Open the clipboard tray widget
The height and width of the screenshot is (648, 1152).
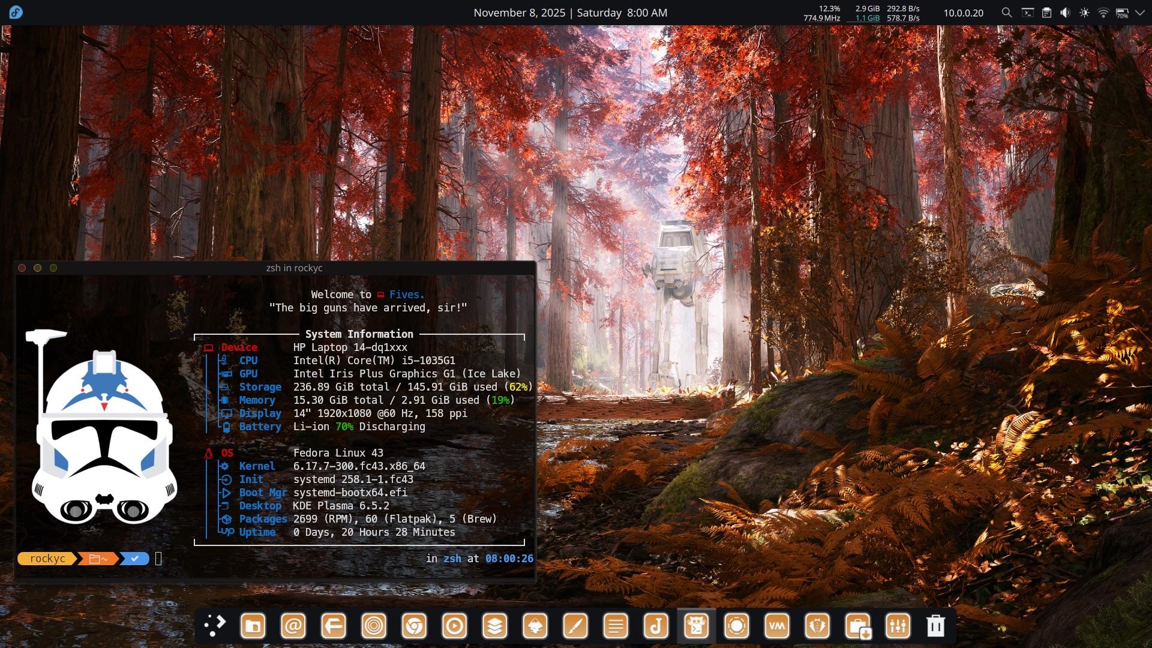point(1046,13)
